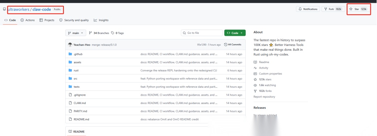Viewport: 377px width, 136px height.
Task: Click the src folder icon
Action: click(70, 79)
